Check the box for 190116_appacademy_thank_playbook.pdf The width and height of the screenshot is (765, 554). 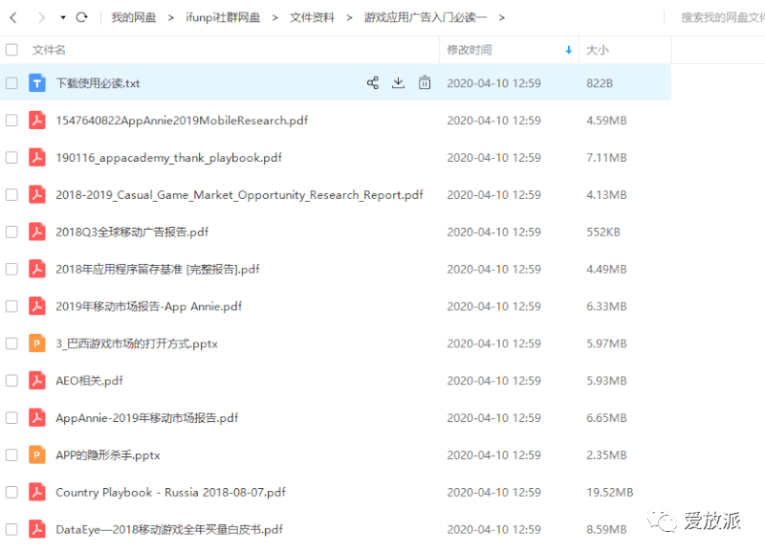(x=11, y=157)
